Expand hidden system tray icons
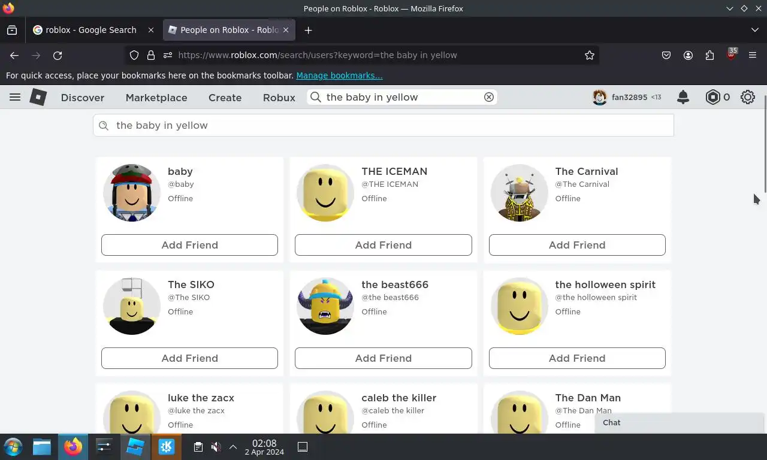The height and width of the screenshot is (460, 767). (x=233, y=447)
